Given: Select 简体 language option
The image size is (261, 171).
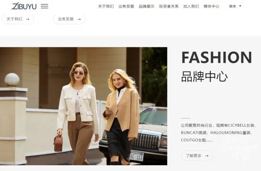Looking at the screenshot, I should click(x=232, y=6).
